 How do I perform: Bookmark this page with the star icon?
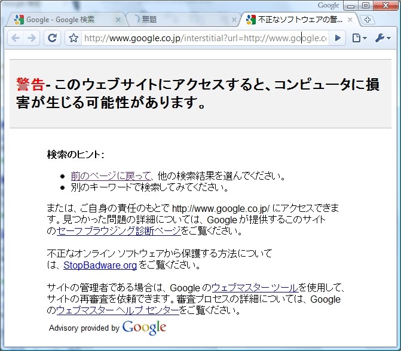click(x=74, y=38)
